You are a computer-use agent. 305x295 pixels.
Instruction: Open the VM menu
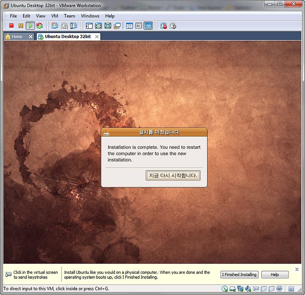click(x=55, y=16)
